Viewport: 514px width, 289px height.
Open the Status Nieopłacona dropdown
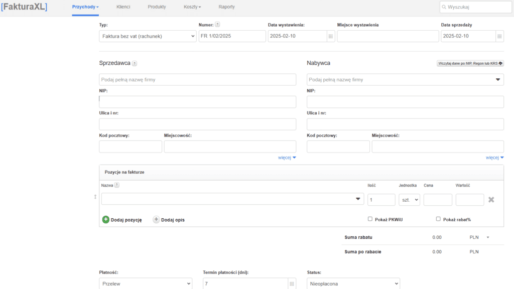[353, 284]
